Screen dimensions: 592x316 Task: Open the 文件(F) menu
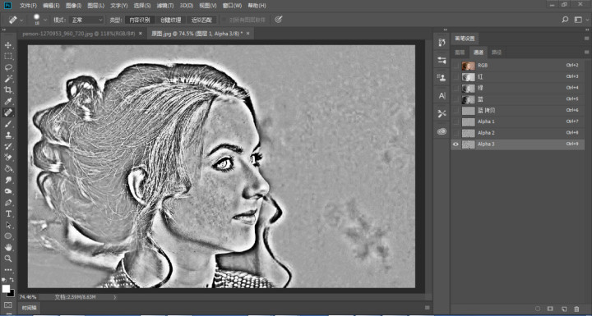point(28,6)
